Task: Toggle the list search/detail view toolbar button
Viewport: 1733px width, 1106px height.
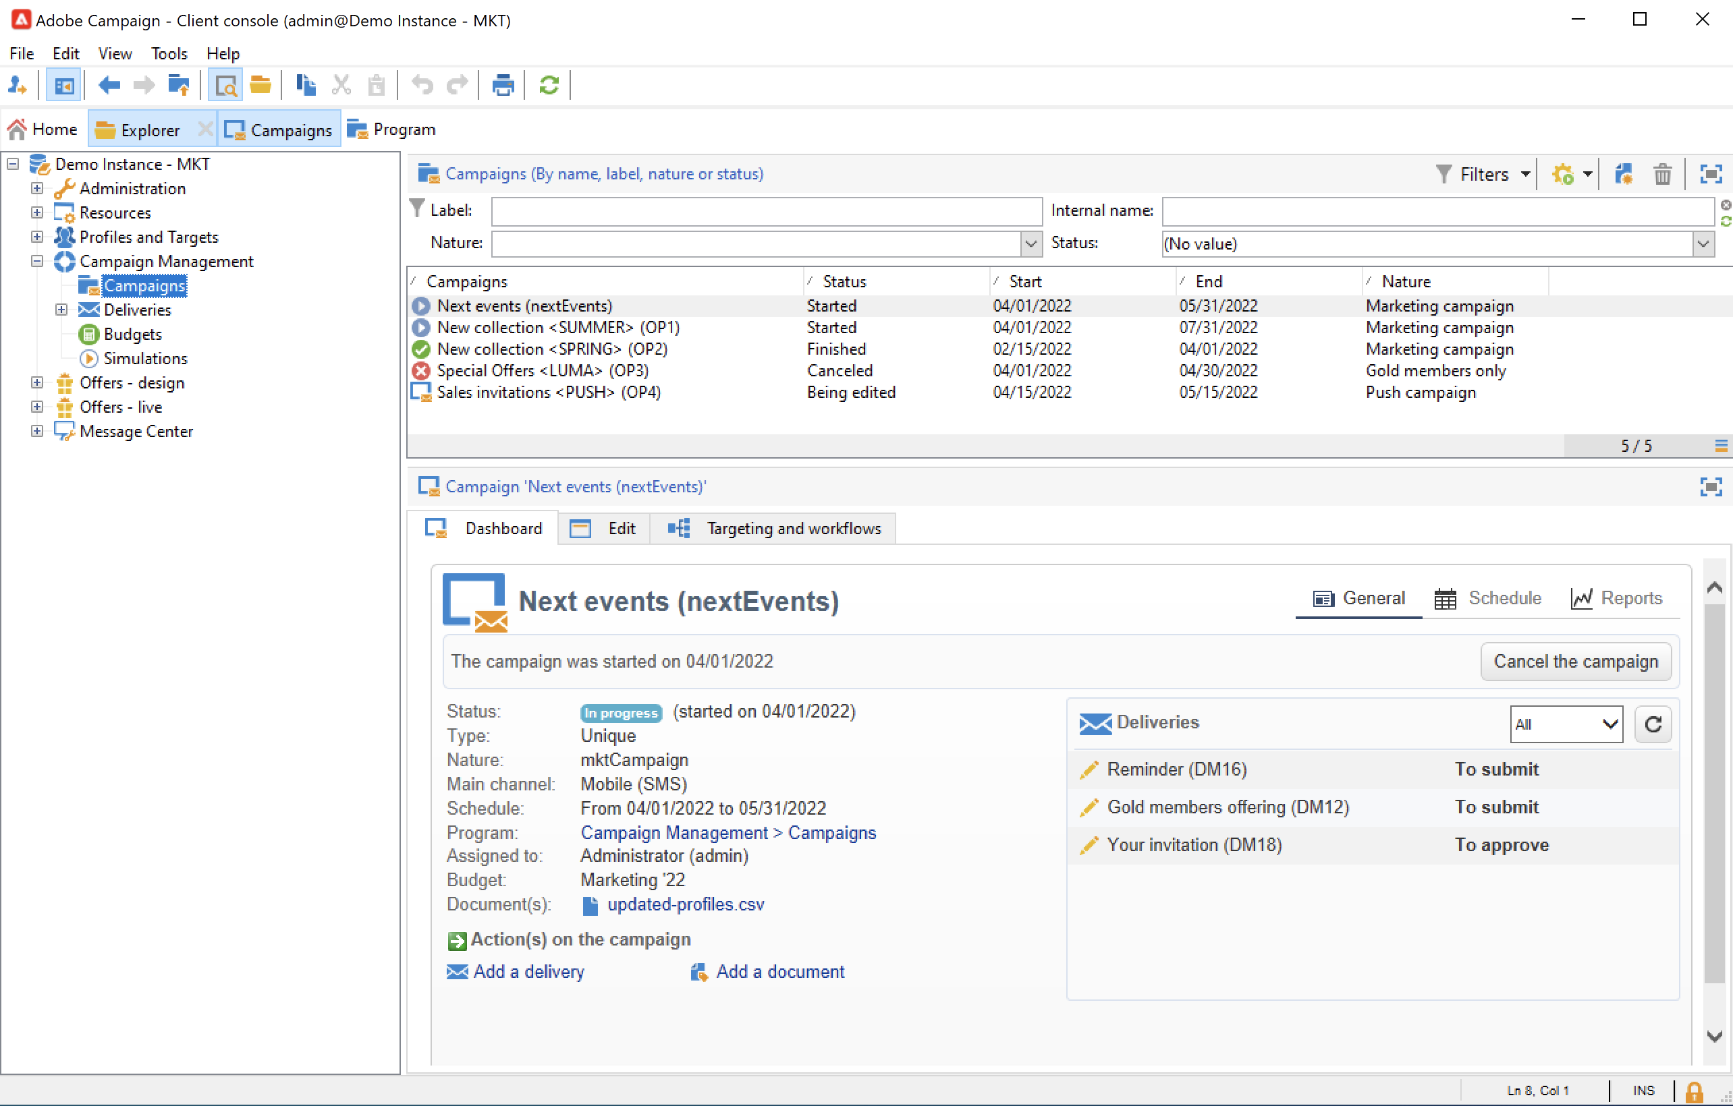Action: coord(225,86)
